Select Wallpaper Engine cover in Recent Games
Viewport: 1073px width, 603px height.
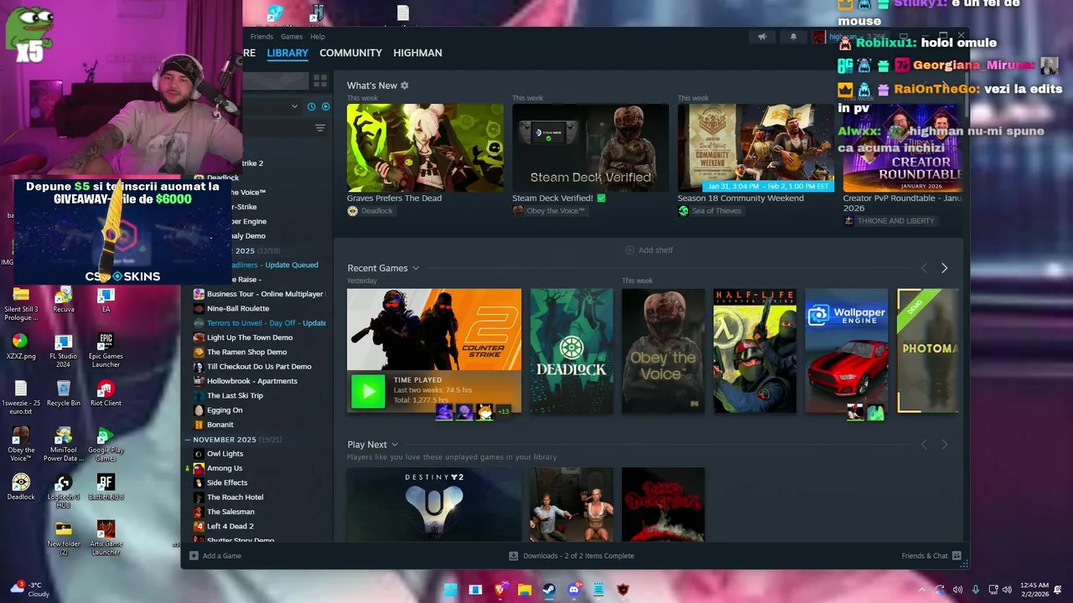tap(847, 351)
